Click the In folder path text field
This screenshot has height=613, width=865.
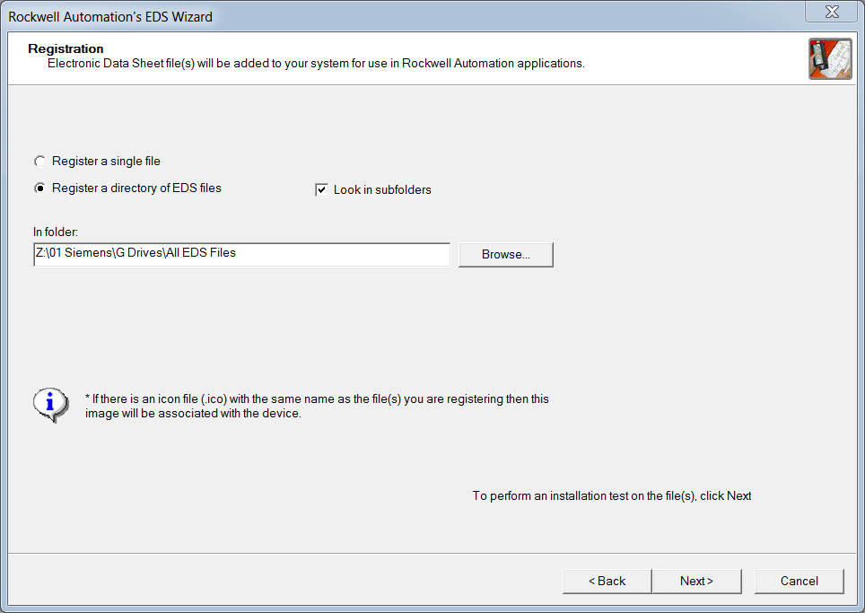click(x=240, y=254)
